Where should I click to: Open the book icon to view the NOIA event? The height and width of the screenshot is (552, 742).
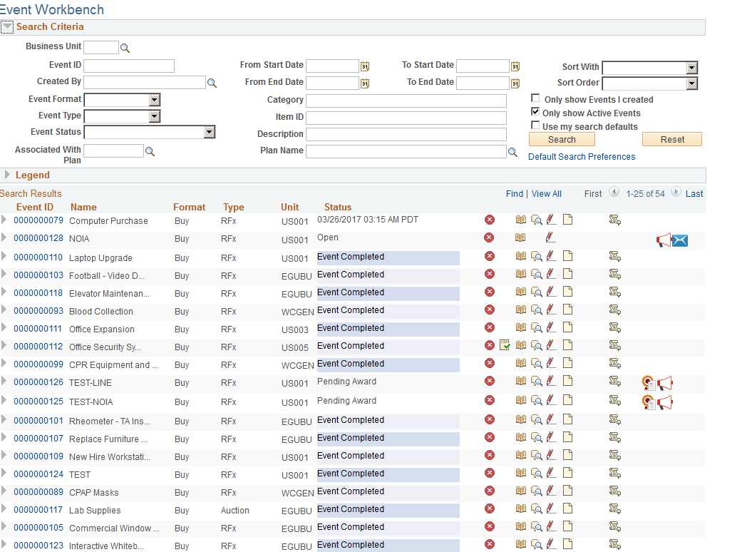click(521, 238)
